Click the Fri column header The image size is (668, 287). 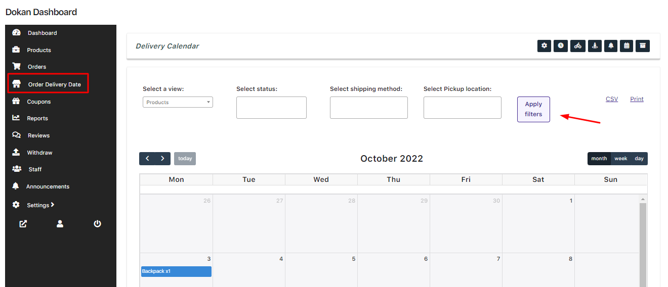point(466,179)
